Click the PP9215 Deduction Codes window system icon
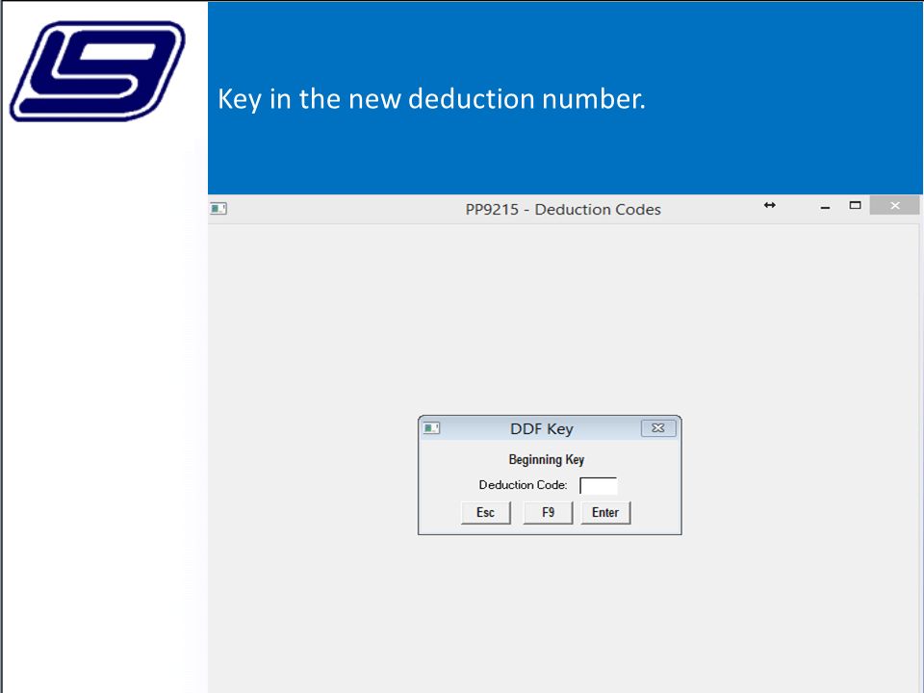 (x=218, y=209)
